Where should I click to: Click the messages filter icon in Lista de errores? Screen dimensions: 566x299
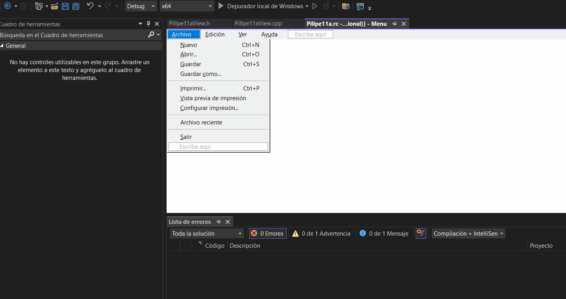click(x=420, y=233)
